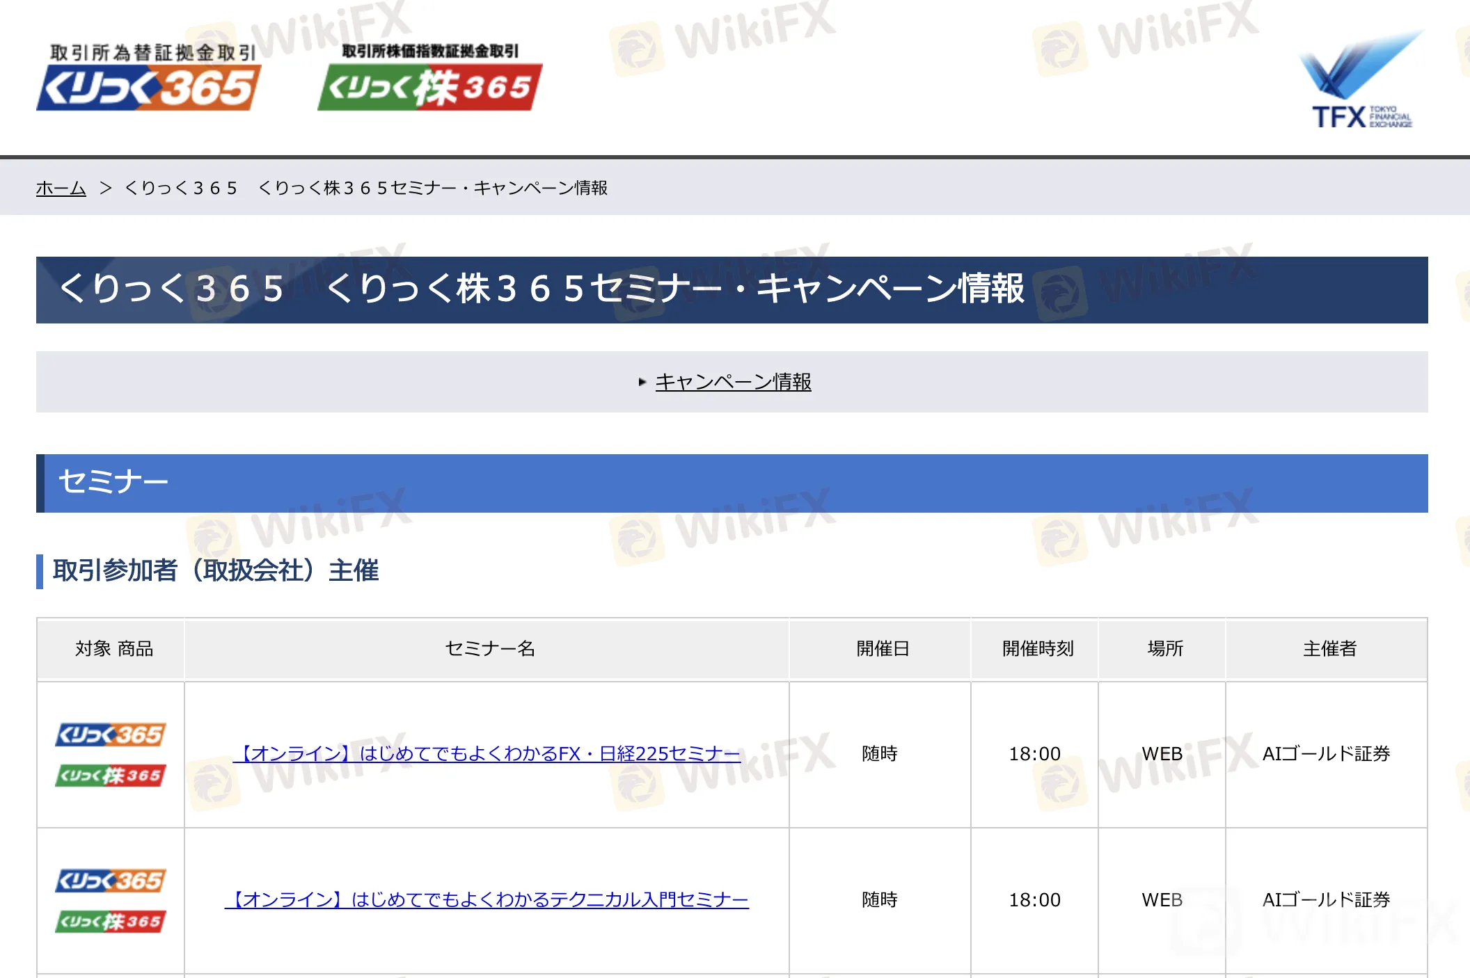Screen dimensions: 1470x978
Task: Click green Kabu 365 badge in second row
Action: tap(111, 922)
